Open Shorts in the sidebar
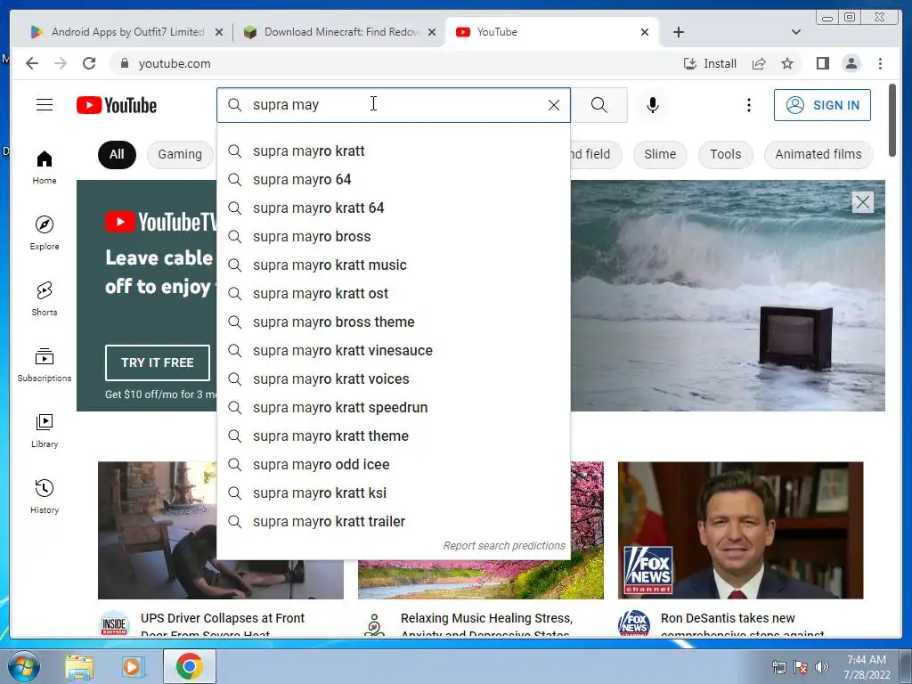Image resolution: width=912 pixels, height=684 pixels. click(45, 299)
